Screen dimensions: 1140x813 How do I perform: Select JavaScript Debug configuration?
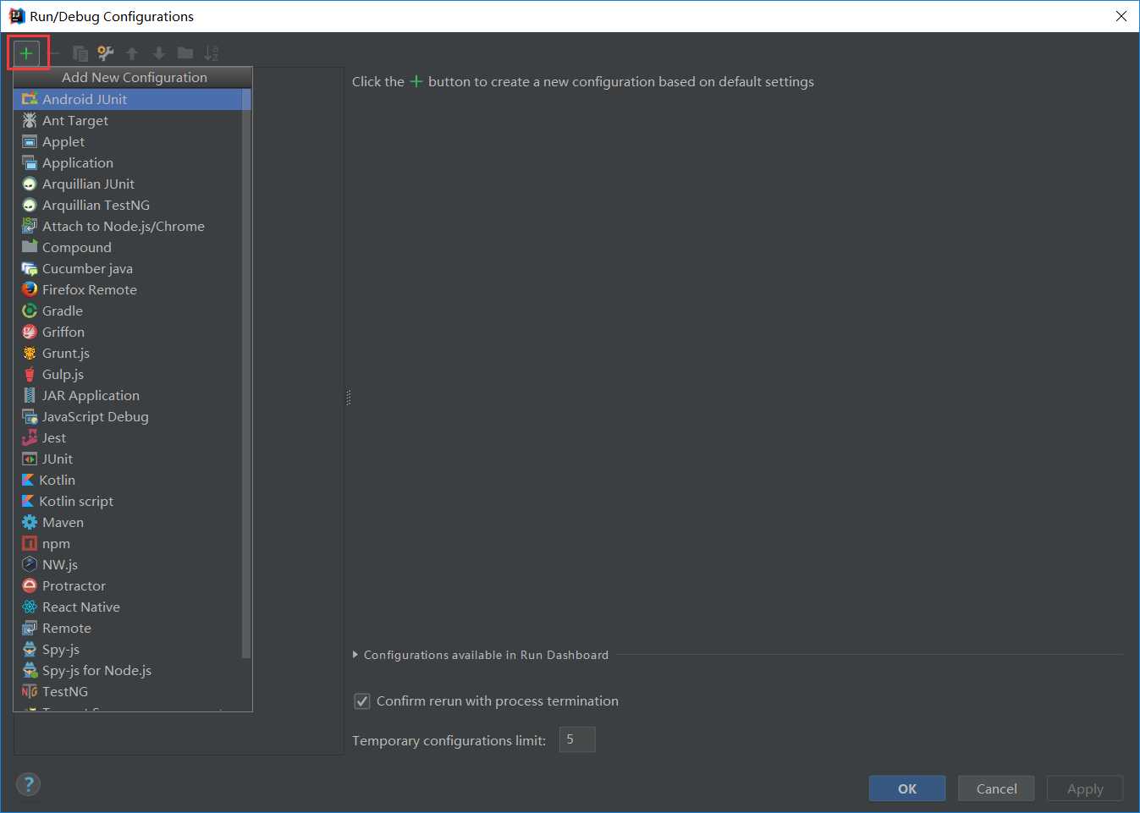128,416
